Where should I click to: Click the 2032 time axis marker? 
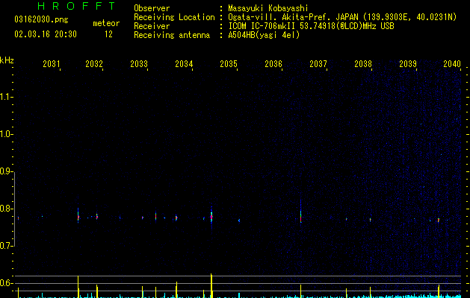click(x=94, y=63)
